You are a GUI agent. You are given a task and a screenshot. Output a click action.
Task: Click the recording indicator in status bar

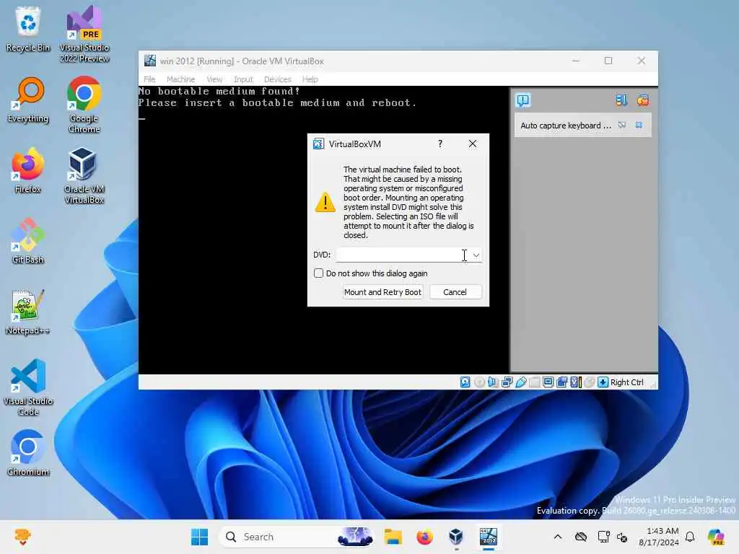pos(561,382)
